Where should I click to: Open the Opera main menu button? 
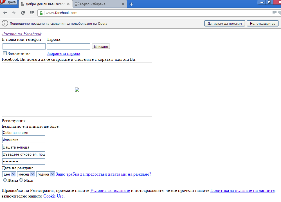pos(8,2)
